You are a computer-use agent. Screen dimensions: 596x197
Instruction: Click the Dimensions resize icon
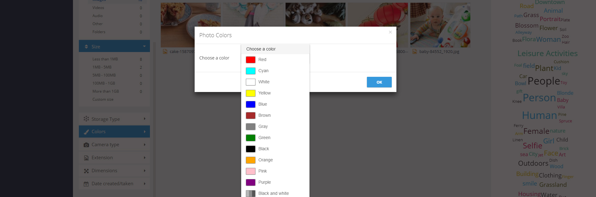[86, 171]
